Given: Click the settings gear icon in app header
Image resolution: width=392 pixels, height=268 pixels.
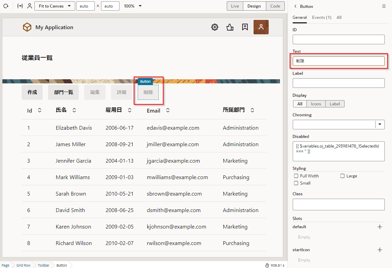Looking at the screenshot, I should (x=215, y=27).
